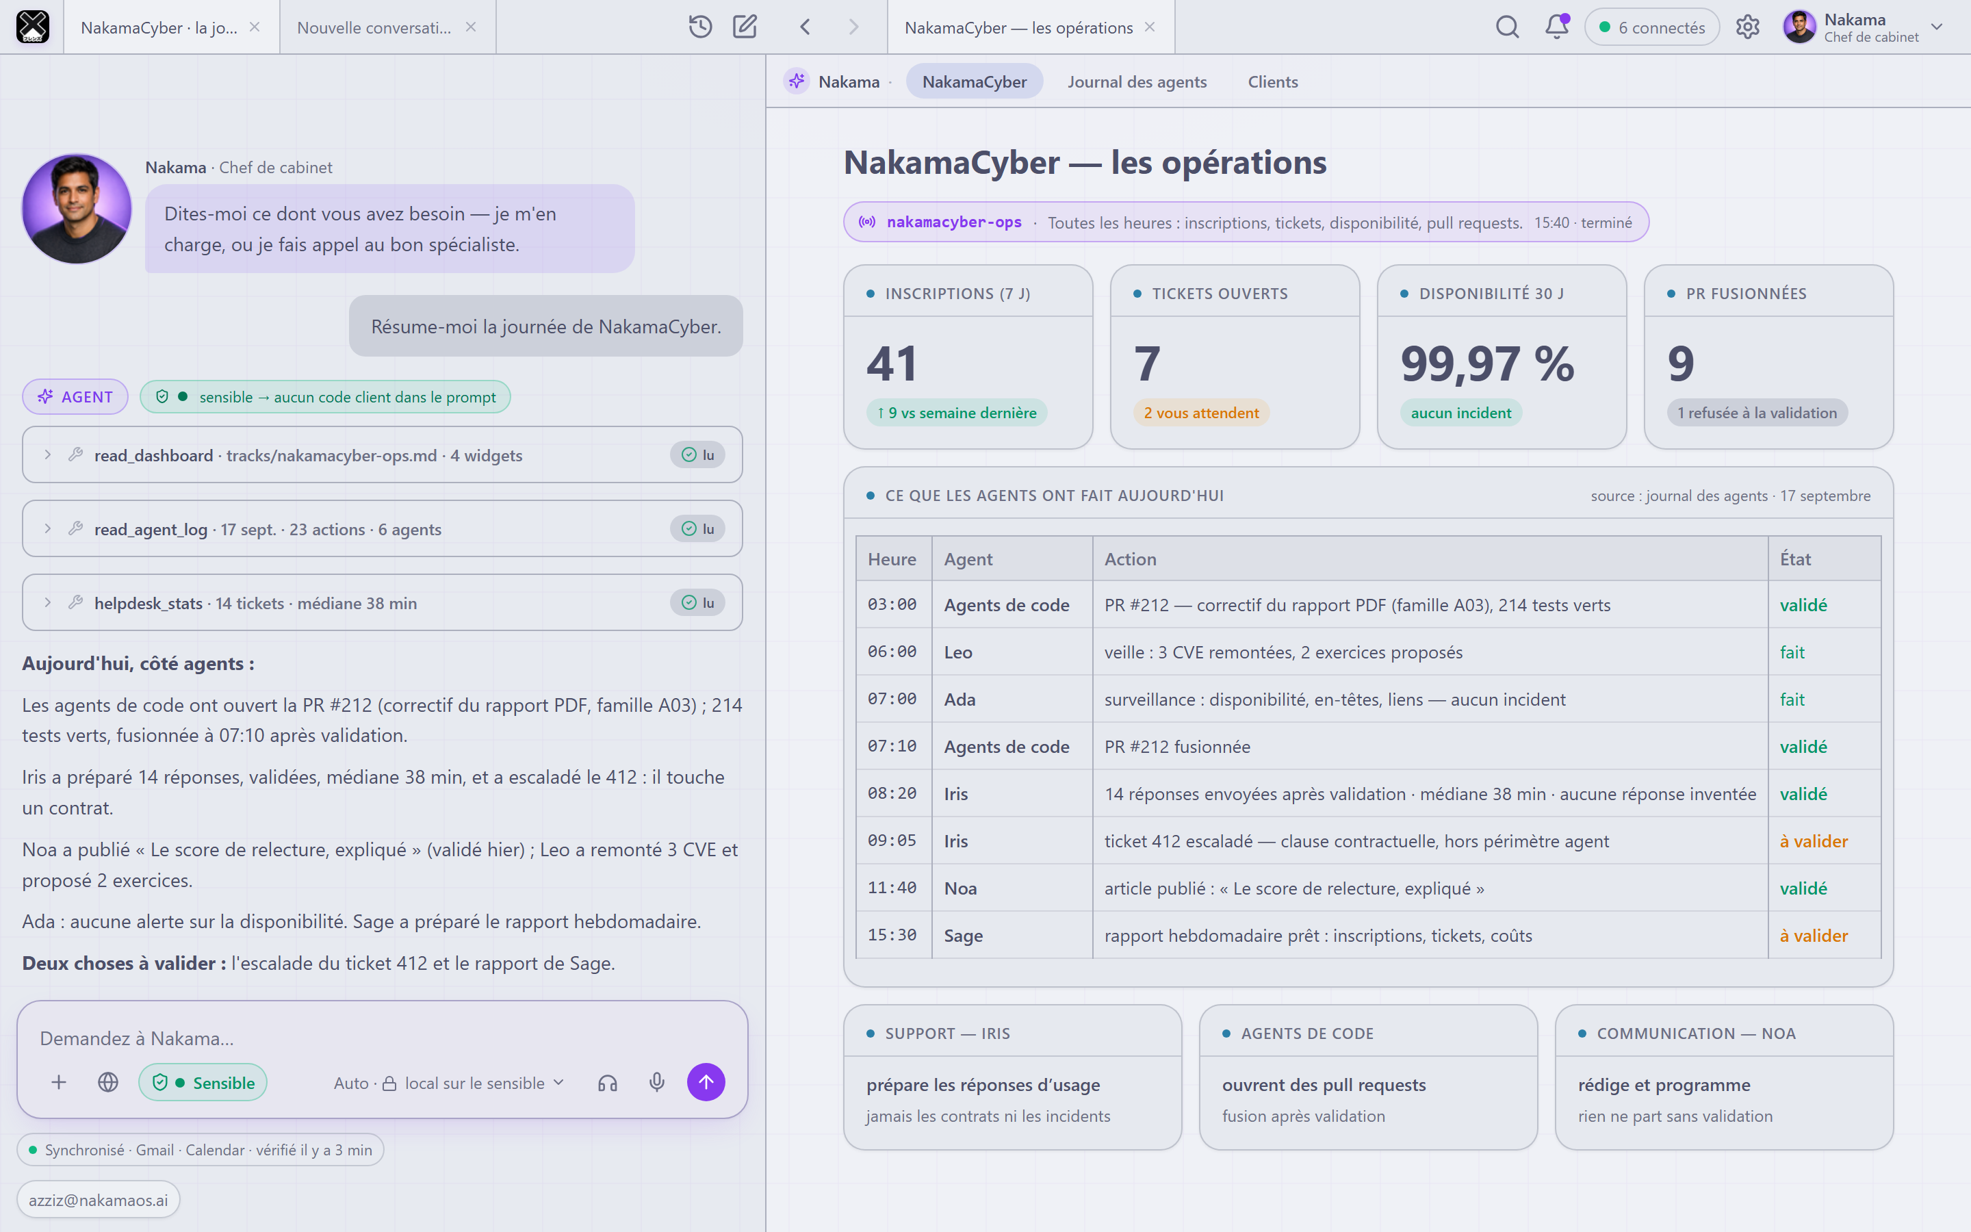Image resolution: width=1971 pixels, height=1232 pixels.
Task: Click the globe web icon in composer
Action: [107, 1082]
